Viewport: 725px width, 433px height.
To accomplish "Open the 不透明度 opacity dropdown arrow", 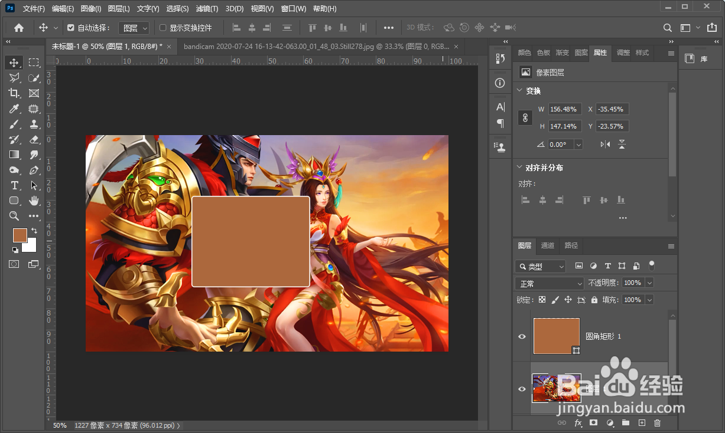I will tap(650, 283).
